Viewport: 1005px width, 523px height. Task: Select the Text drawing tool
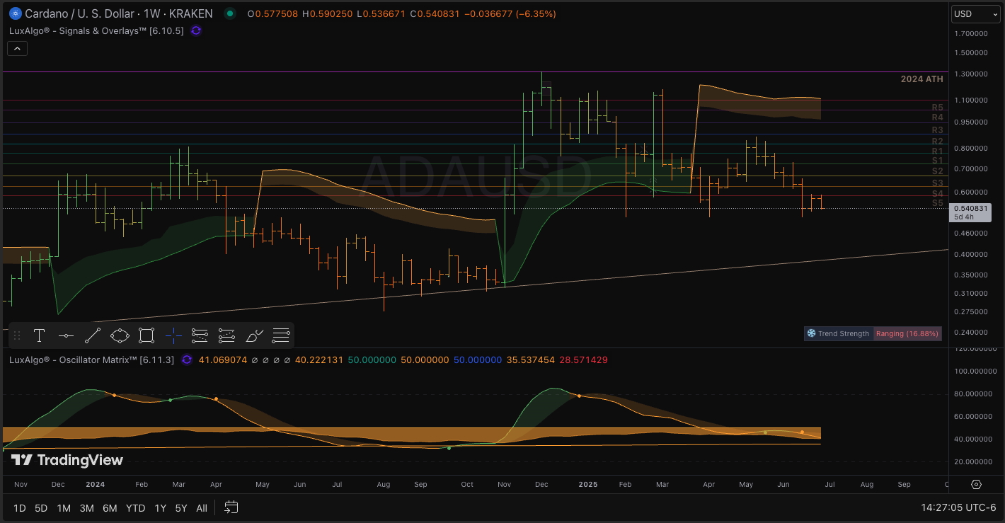click(40, 335)
